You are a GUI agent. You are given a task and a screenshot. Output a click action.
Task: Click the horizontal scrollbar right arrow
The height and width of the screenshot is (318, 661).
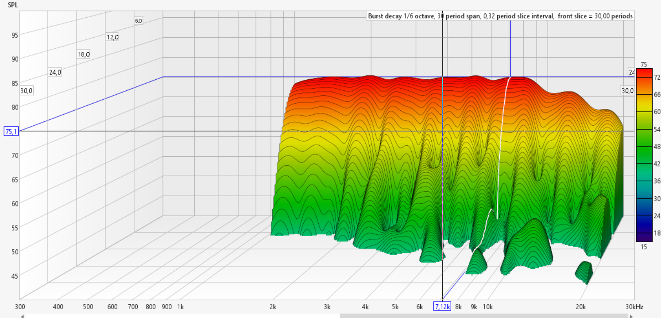631,316
